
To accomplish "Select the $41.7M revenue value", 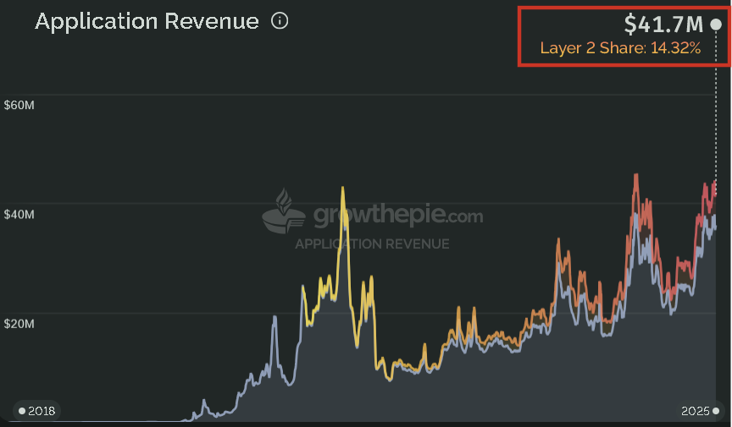I will pyautogui.click(x=663, y=25).
